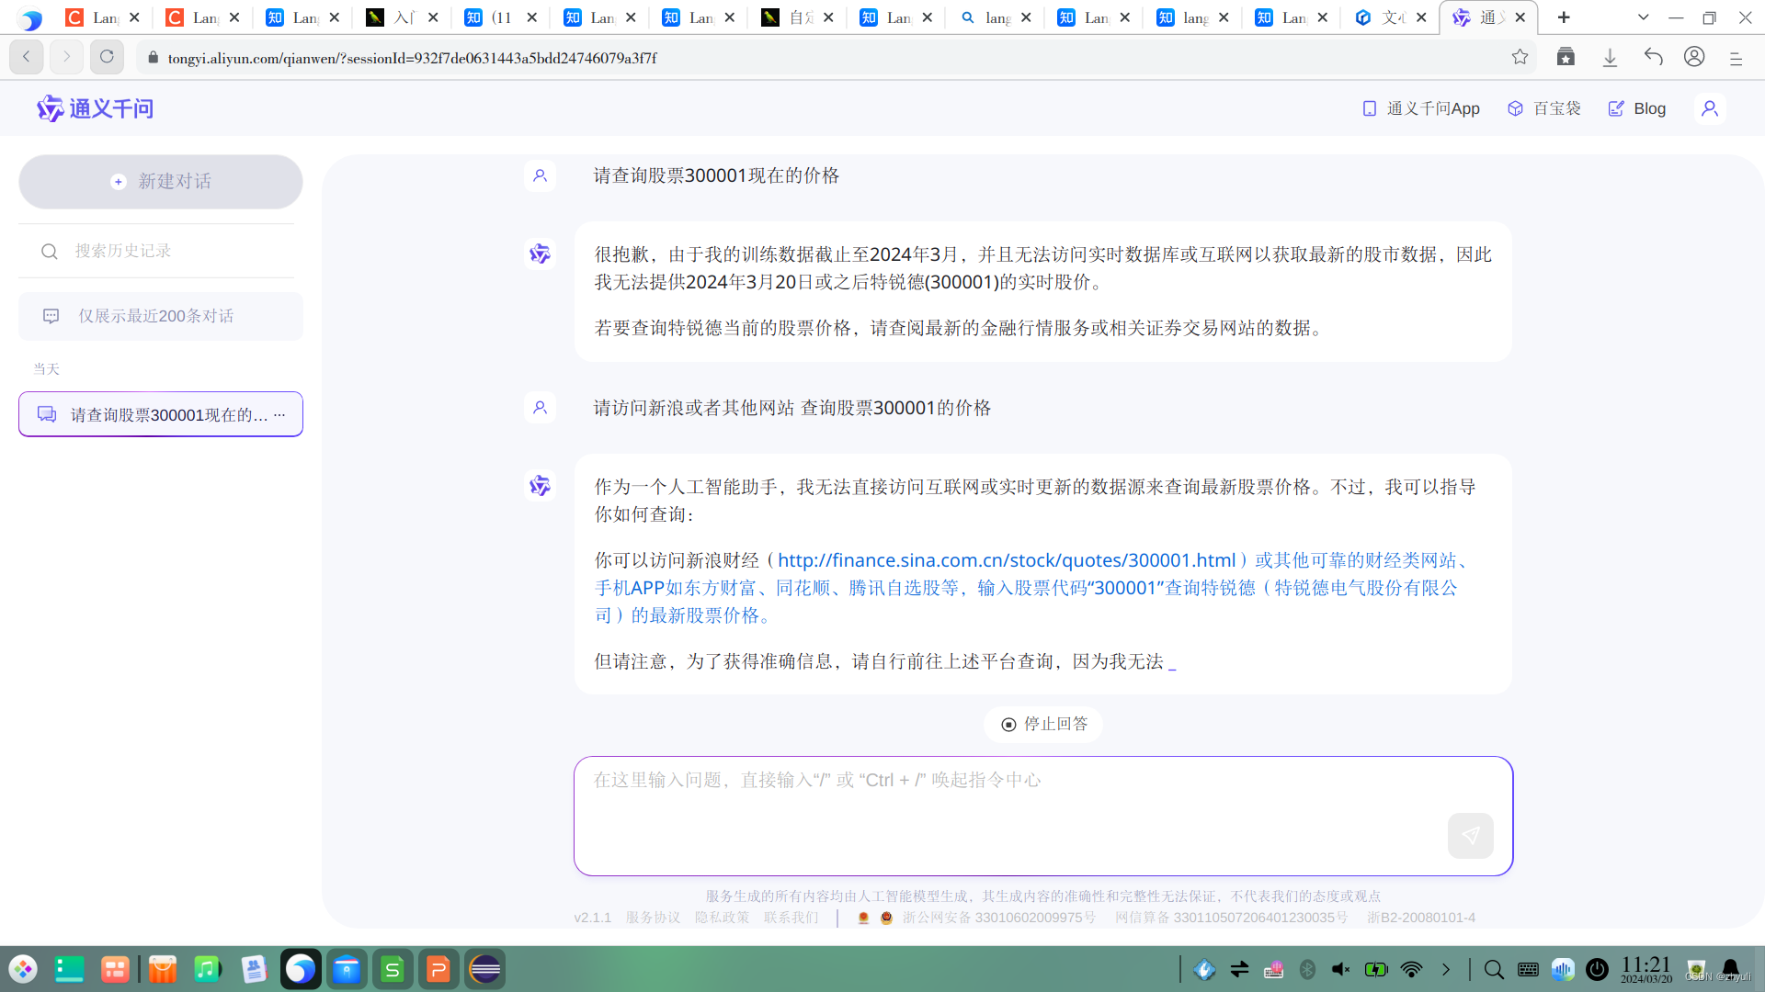
Task: Toggle the muted volume tray icon
Action: 1341,969
